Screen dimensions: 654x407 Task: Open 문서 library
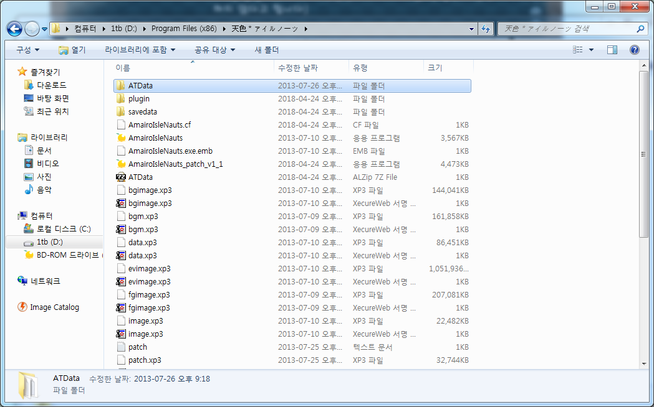point(44,150)
